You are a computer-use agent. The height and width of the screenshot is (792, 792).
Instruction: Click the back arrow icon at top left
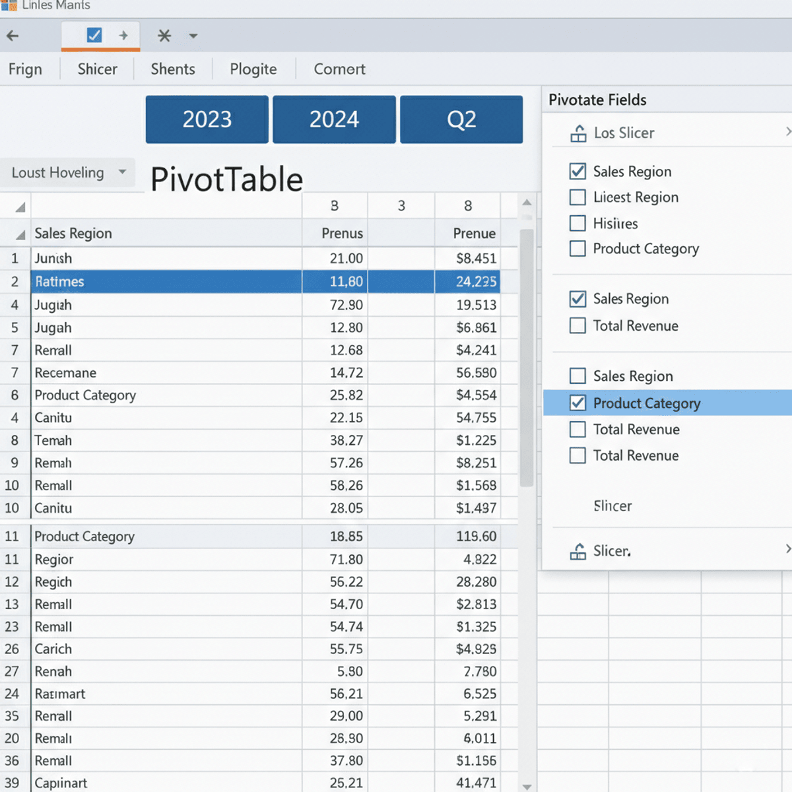tap(12, 36)
